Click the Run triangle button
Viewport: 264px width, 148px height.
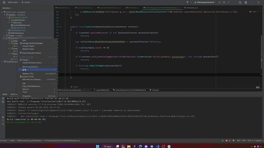(x=219, y=2)
